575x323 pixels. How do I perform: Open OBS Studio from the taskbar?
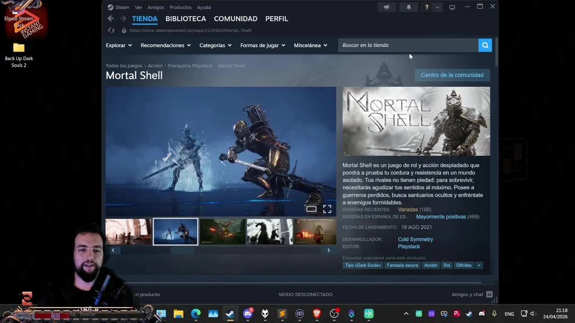(334, 314)
